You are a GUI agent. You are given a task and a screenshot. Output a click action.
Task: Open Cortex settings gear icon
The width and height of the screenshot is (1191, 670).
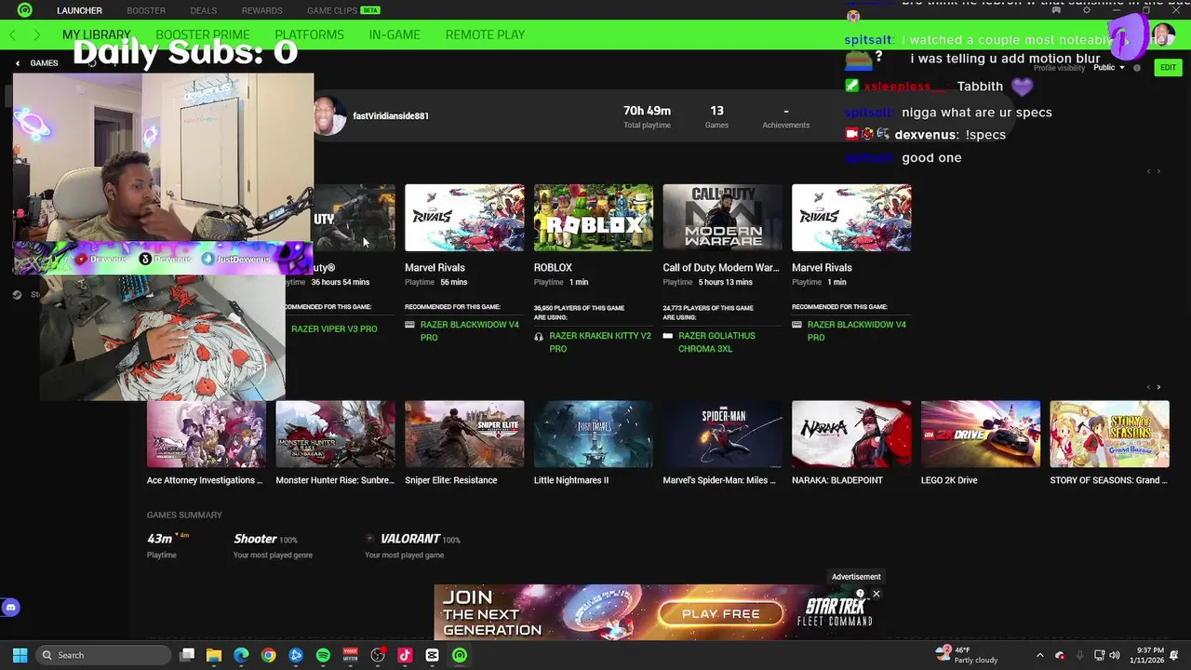tap(1086, 10)
